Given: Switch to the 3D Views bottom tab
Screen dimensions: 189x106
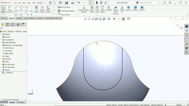Looking at the screenshot, I should pyautogui.click(x=21, y=102).
